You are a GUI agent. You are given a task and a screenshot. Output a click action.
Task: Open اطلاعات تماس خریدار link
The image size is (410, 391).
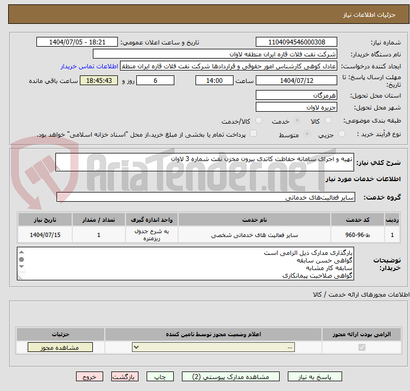click(x=90, y=66)
